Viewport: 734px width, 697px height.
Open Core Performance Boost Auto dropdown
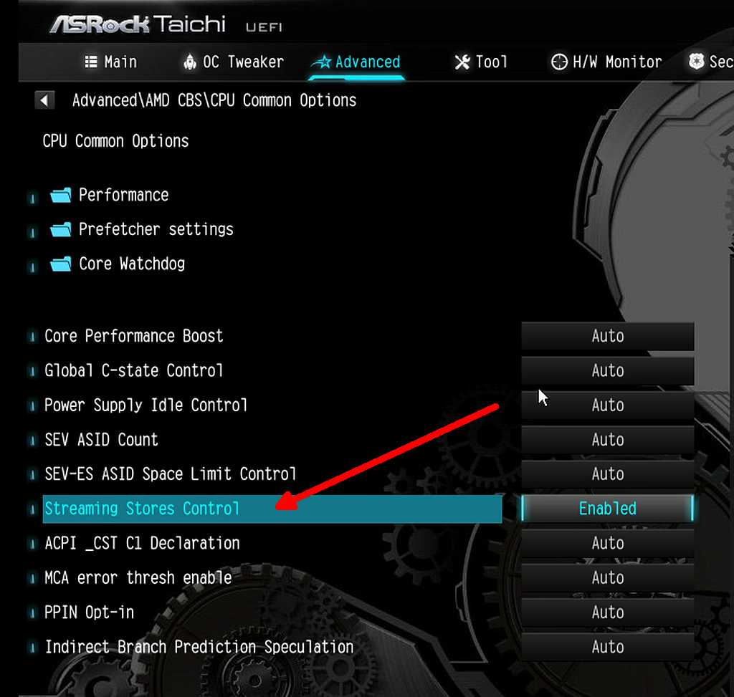point(608,336)
